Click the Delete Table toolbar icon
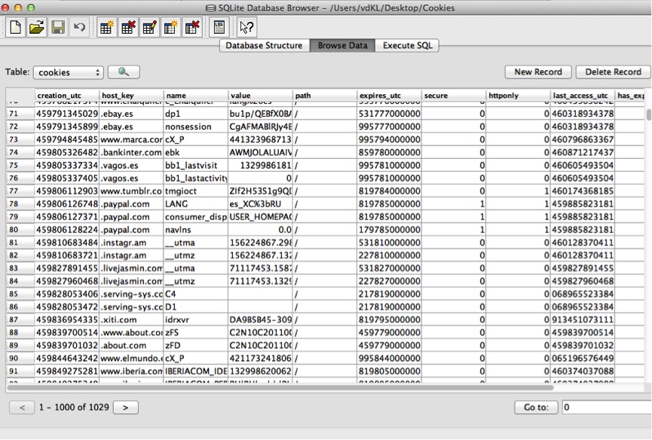 128,27
